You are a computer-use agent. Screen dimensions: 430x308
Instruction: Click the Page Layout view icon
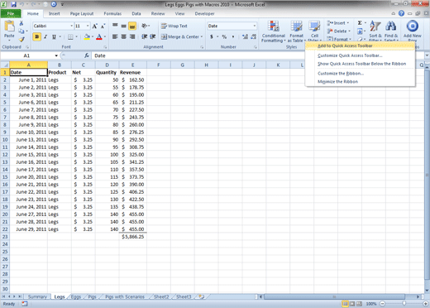(352, 304)
